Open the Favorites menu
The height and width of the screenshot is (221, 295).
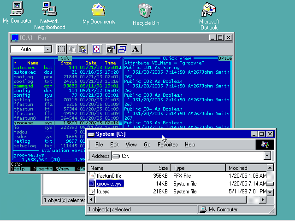click(x=167, y=145)
